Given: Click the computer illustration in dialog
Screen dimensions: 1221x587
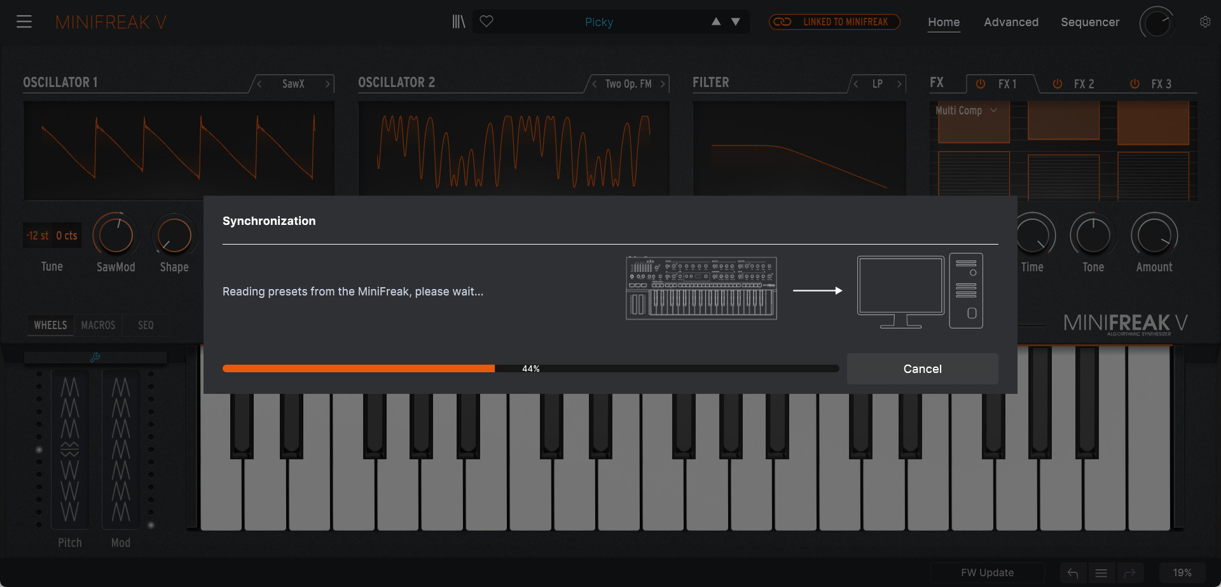Looking at the screenshot, I should click(x=920, y=291).
